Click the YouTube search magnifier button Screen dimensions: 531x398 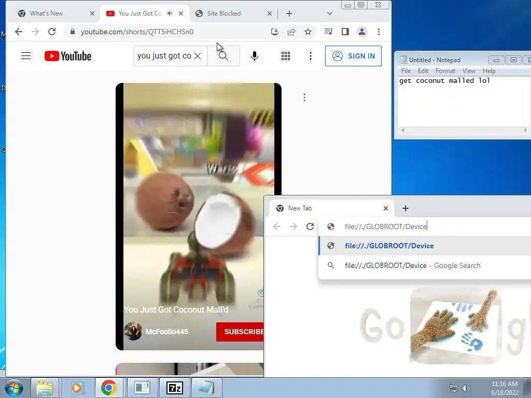coord(223,56)
